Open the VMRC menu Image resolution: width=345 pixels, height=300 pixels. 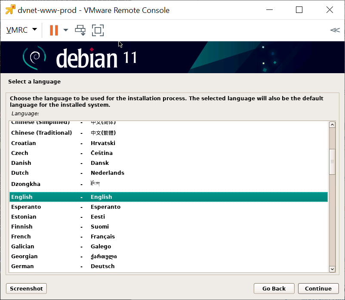[22, 30]
